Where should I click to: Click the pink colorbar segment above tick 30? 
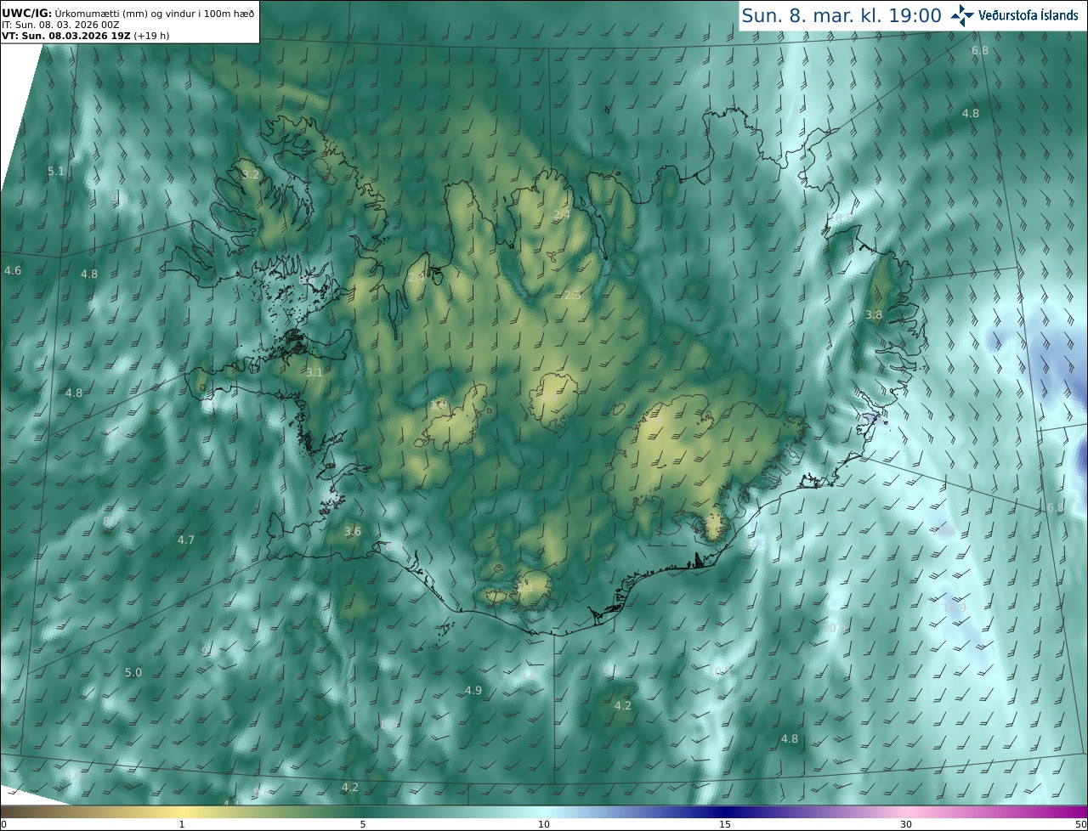coord(906,811)
